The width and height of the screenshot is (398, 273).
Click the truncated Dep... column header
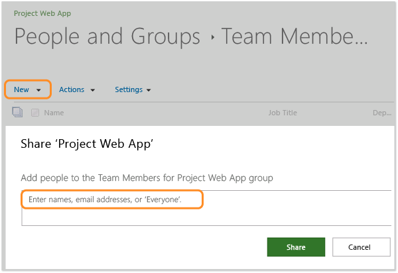[x=382, y=113]
